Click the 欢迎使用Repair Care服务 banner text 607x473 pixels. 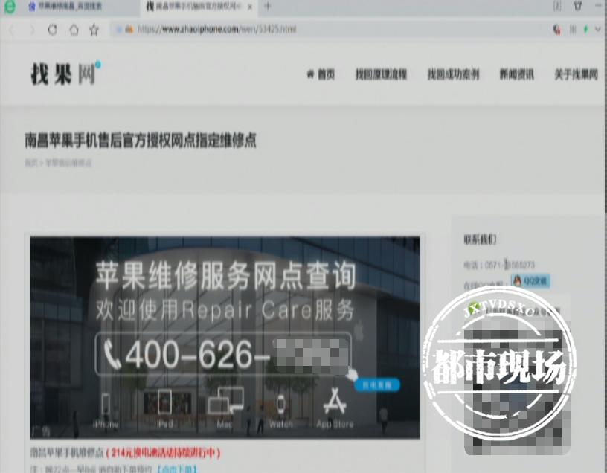pyautogui.click(x=225, y=310)
